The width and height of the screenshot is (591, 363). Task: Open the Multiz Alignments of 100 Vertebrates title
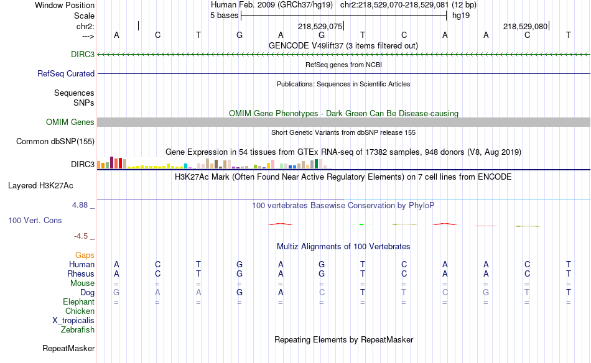(x=343, y=246)
